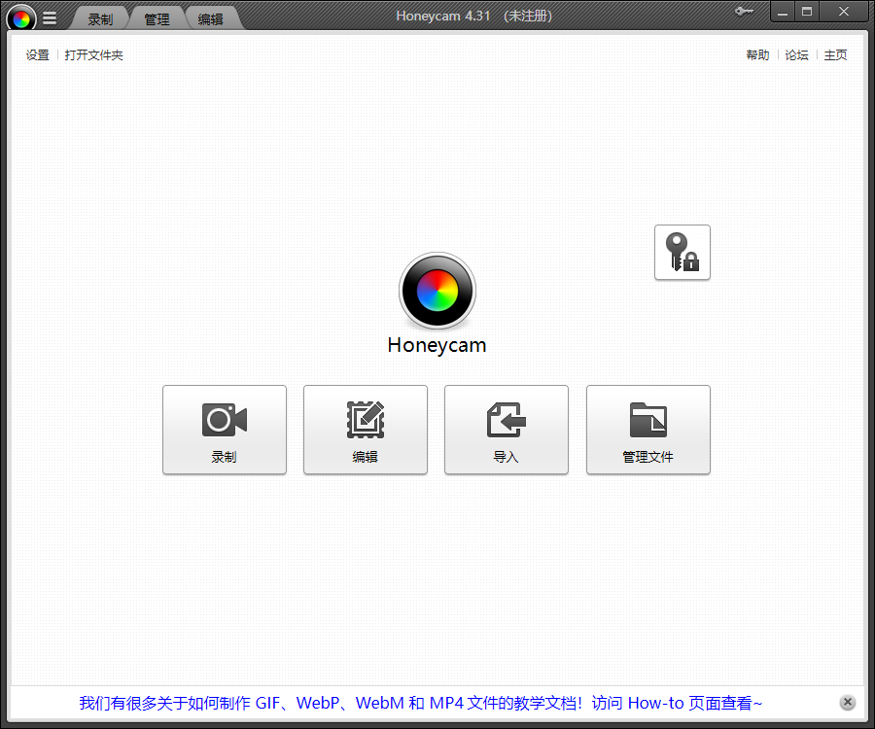Image resolution: width=875 pixels, height=729 pixels.
Task: Click the 导入 import button
Action: click(507, 430)
